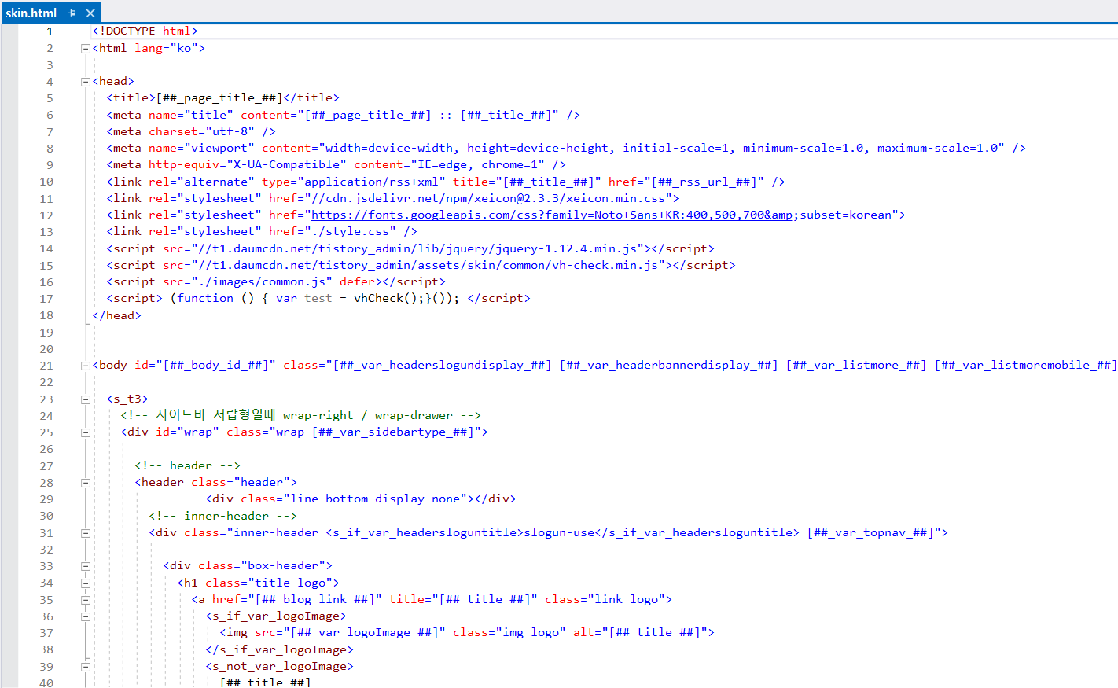Screen dimensions: 1118x688
Task: Collapse the body tag fold on line 21
Action: 85,365
